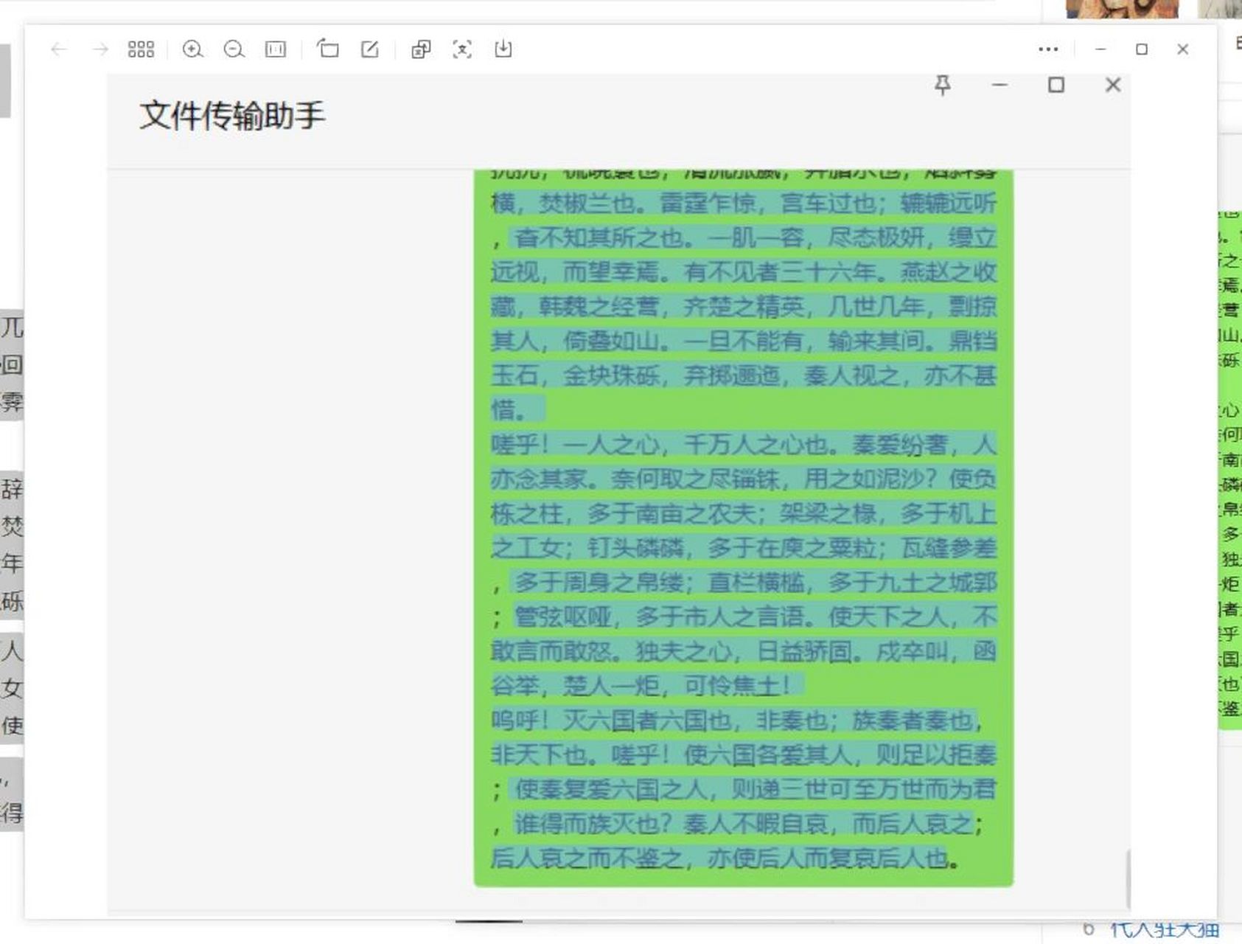Image resolution: width=1242 pixels, height=944 pixels.
Task: Click the 文件传输助手 chat title
Action: pyautogui.click(x=233, y=114)
